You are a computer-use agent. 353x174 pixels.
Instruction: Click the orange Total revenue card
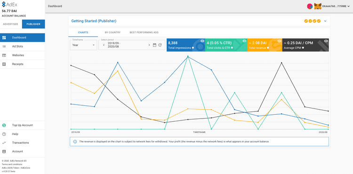coord(265,45)
